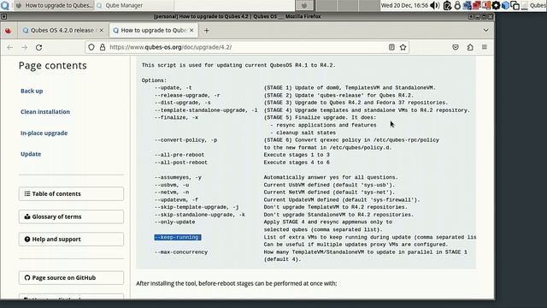
Task: Save page to Pocket
Action: click(x=456, y=47)
